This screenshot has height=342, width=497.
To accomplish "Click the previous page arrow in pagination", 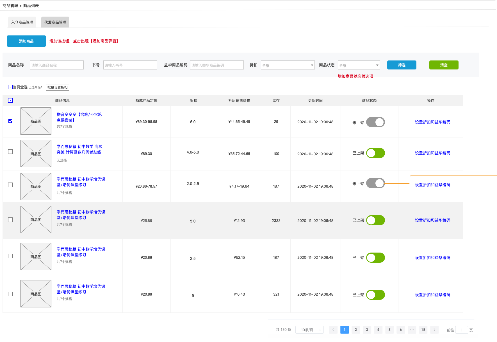I will pos(333,330).
